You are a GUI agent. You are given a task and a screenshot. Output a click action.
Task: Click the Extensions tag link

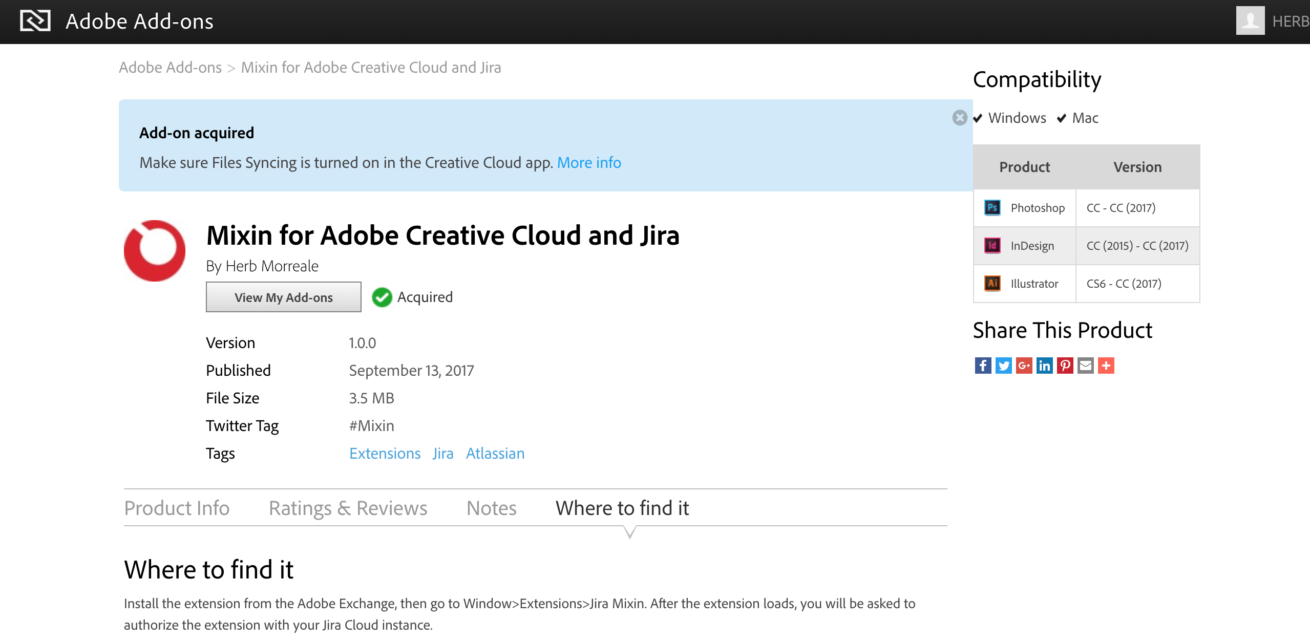tap(385, 454)
